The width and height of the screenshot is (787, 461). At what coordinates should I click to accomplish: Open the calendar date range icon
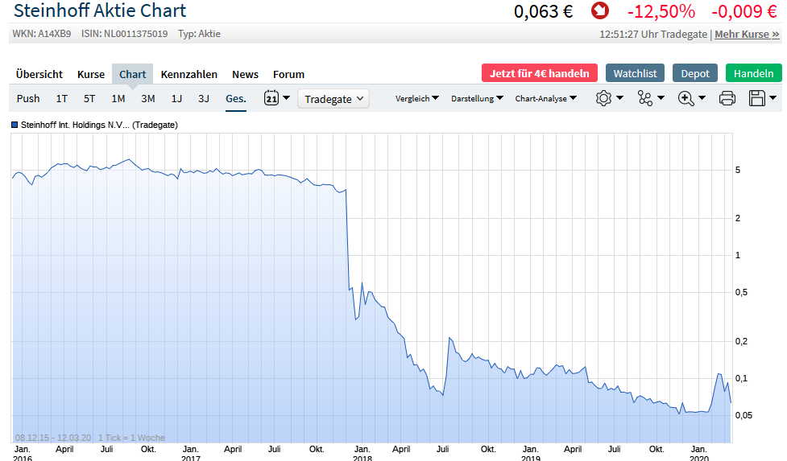coord(271,97)
